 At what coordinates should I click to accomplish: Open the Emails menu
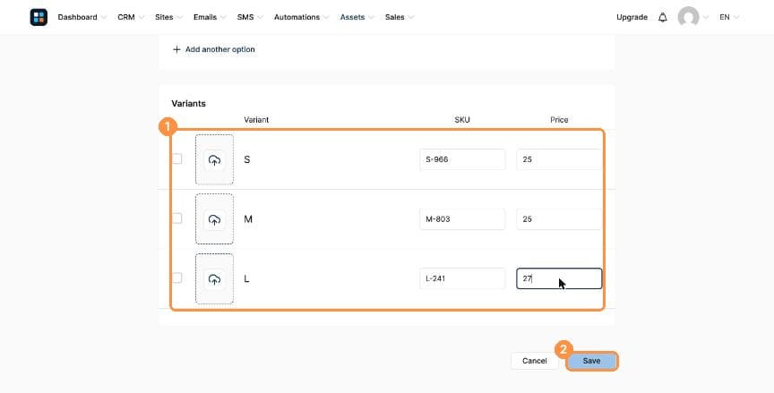[x=210, y=17]
